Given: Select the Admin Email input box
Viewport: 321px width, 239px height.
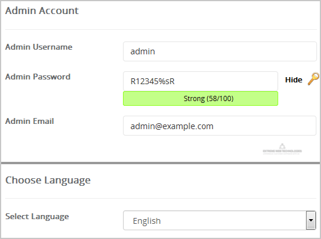Looking at the screenshot, I should coord(219,126).
